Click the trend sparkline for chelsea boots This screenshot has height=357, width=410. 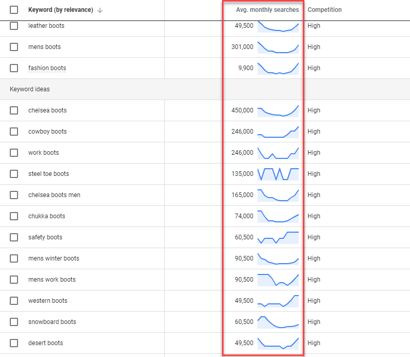[x=278, y=110]
